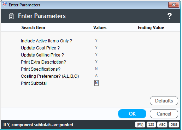Select the Print Specifications value

click(x=96, y=69)
